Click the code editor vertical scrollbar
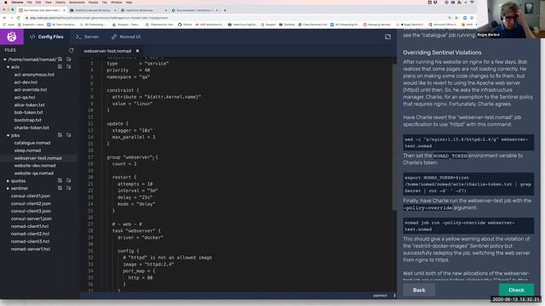Image resolution: width=545 pixels, height=306 pixels. pyautogui.click(x=394, y=137)
